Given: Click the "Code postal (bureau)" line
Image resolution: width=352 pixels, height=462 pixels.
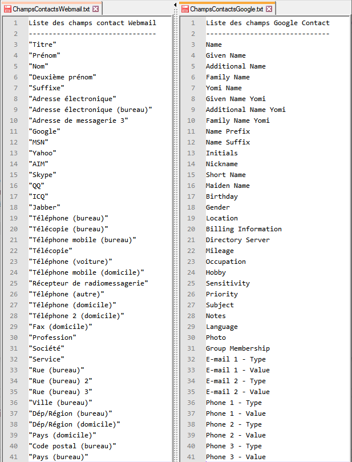Looking at the screenshot, I should click(x=72, y=446).
